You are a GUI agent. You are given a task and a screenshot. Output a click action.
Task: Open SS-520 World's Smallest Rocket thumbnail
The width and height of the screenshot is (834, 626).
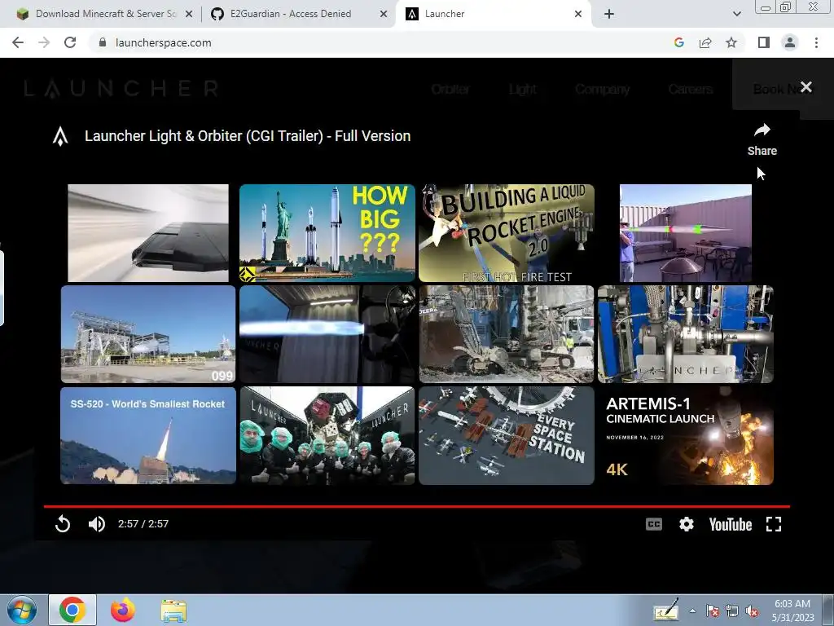pos(148,435)
